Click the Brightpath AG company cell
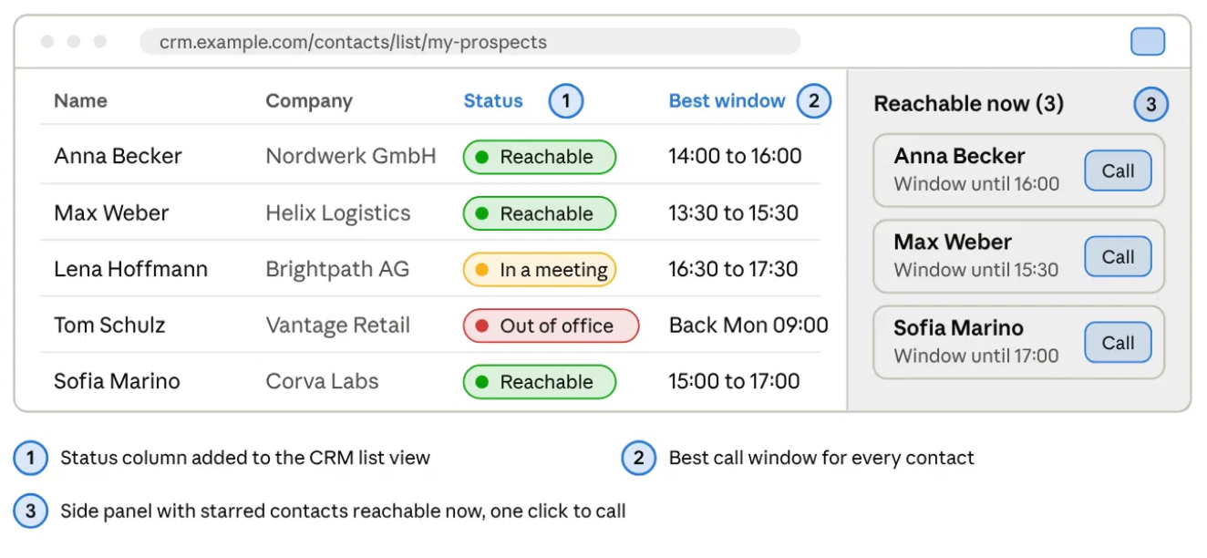Viewport: 1207px width, 558px height. pyautogui.click(x=337, y=269)
